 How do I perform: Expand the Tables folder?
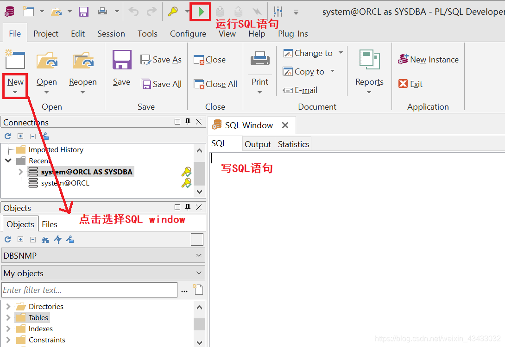coord(8,317)
